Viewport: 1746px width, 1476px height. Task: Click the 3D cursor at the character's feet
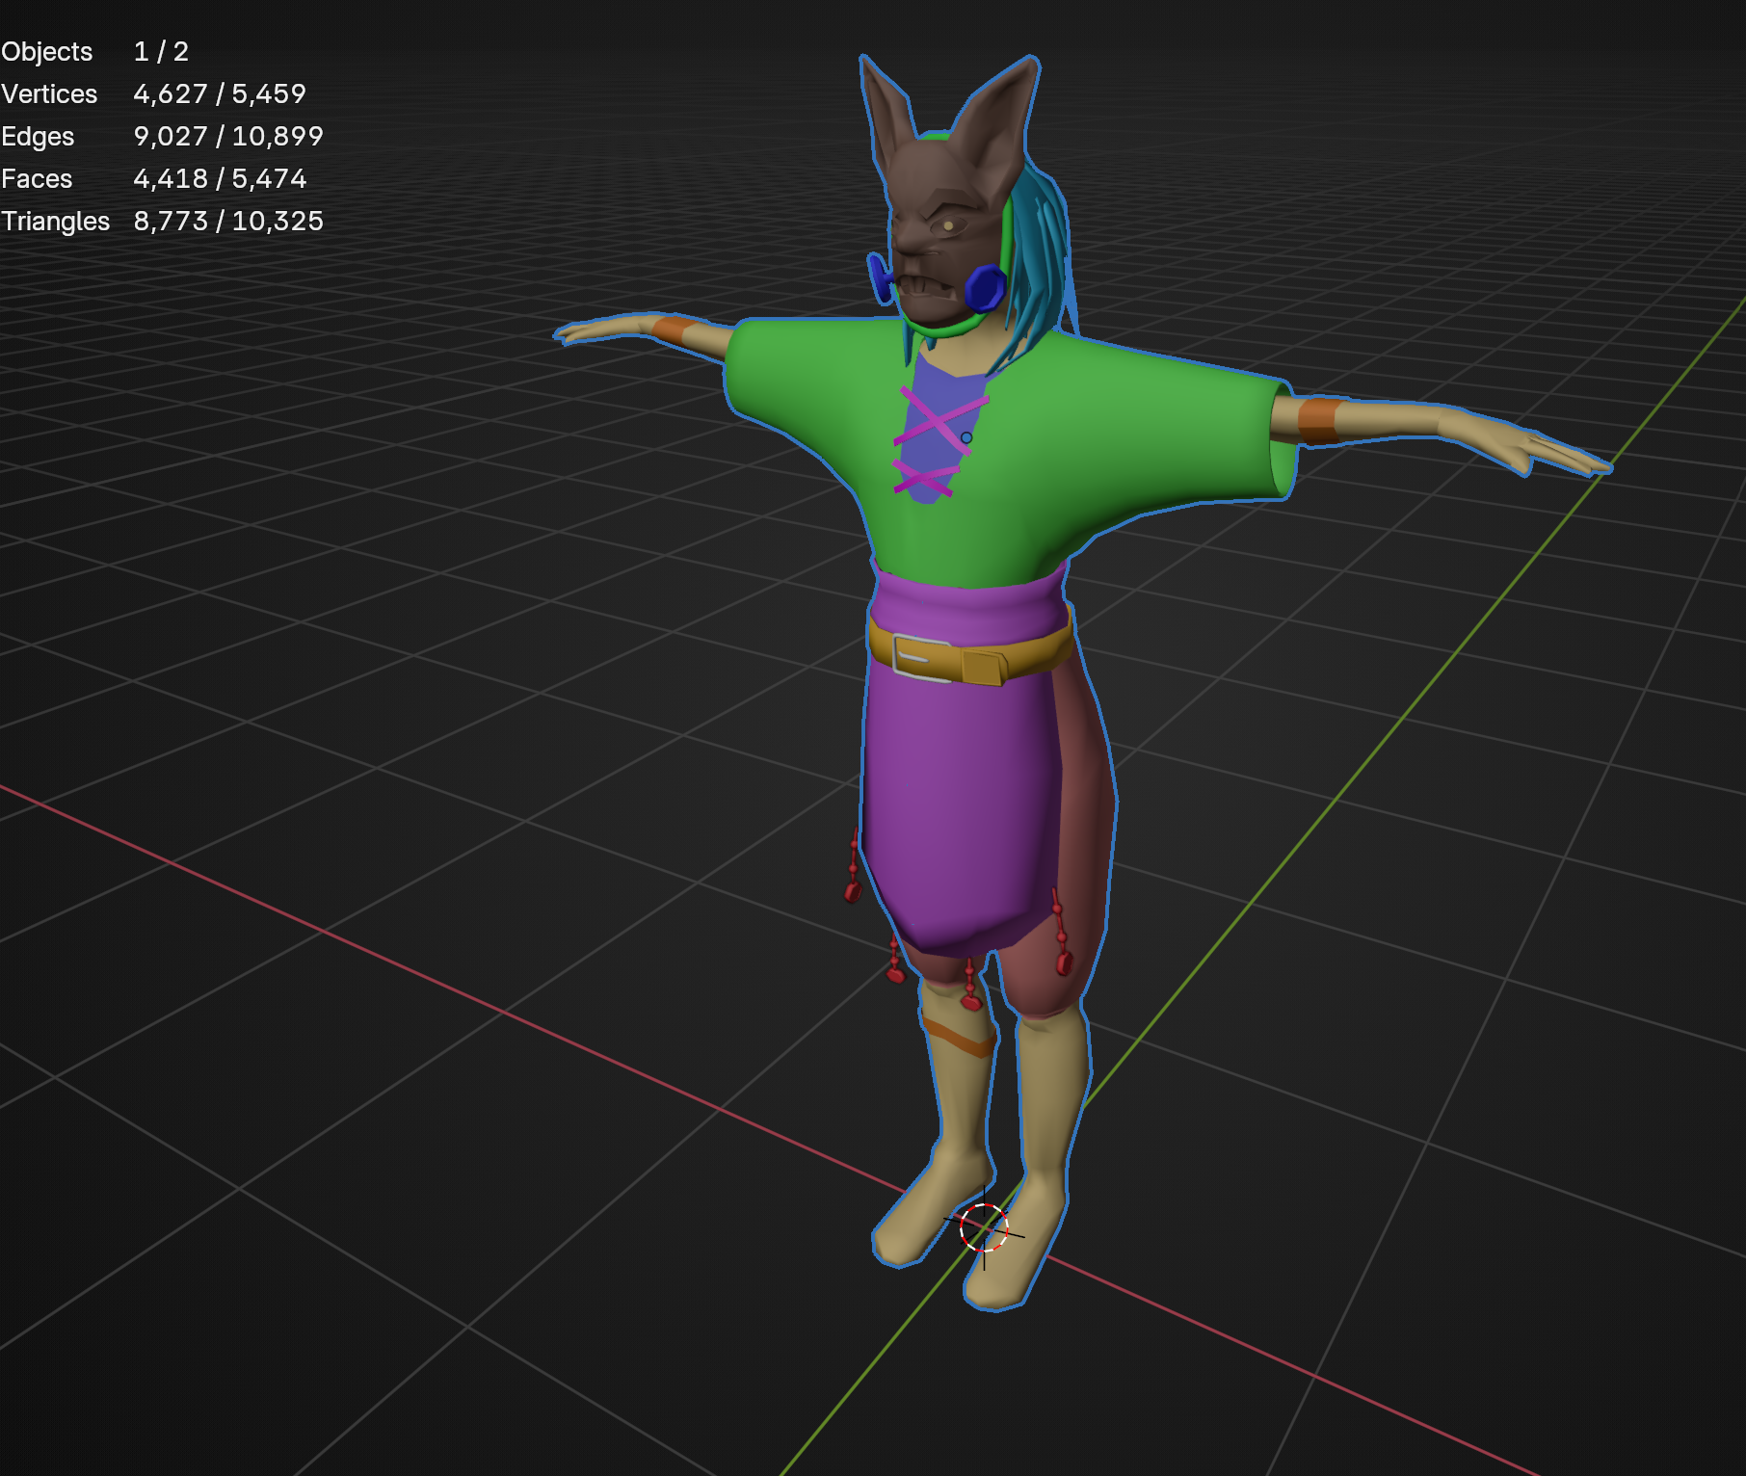point(984,1228)
